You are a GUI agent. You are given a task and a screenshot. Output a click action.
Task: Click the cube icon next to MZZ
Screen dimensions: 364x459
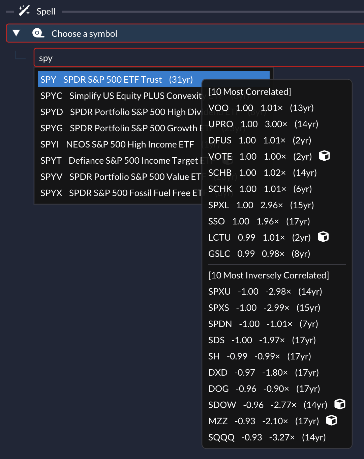tap(332, 421)
